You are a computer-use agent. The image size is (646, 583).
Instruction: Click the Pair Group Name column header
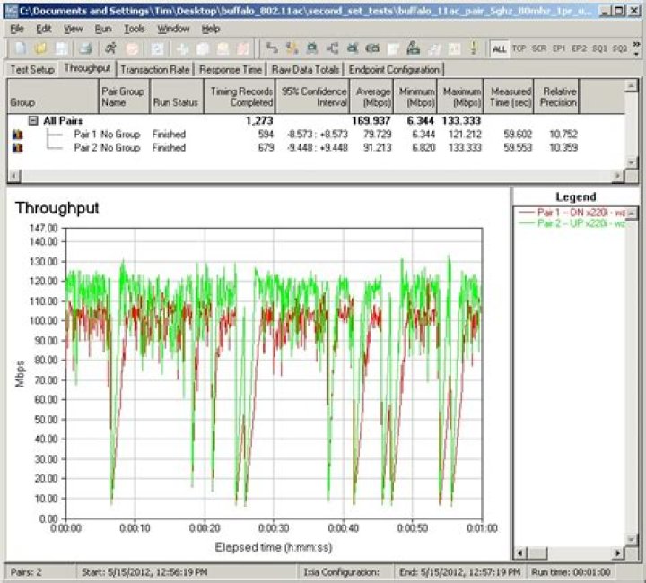(124, 96)
